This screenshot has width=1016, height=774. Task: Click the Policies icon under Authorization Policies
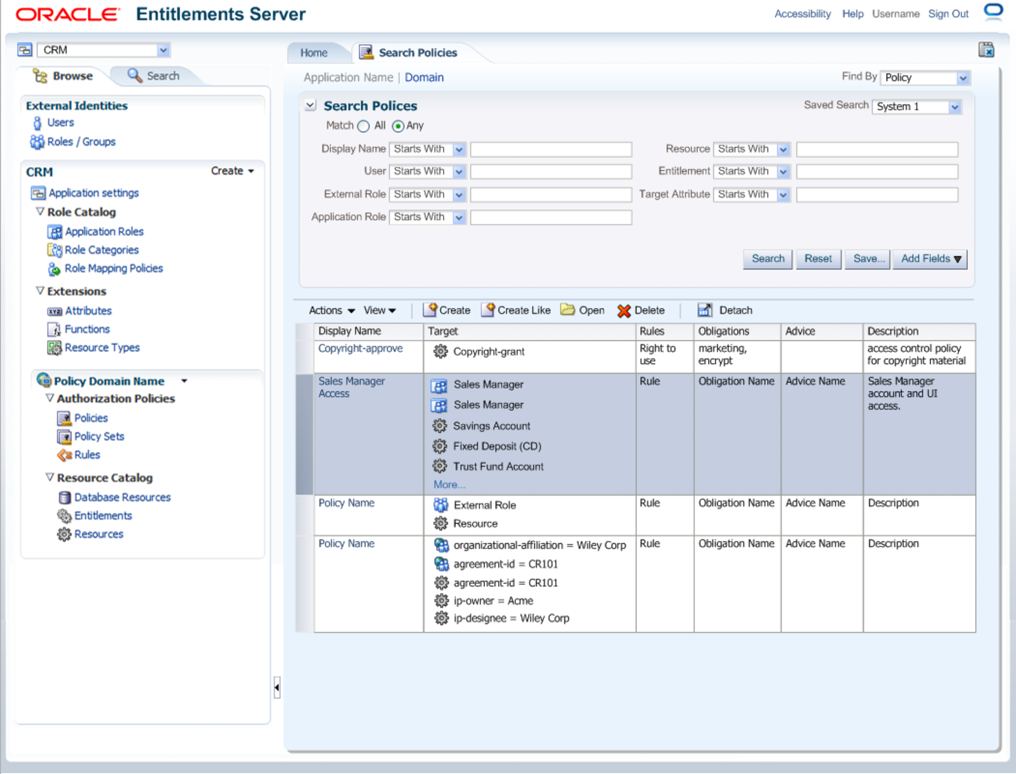click(x=64, y=418)
